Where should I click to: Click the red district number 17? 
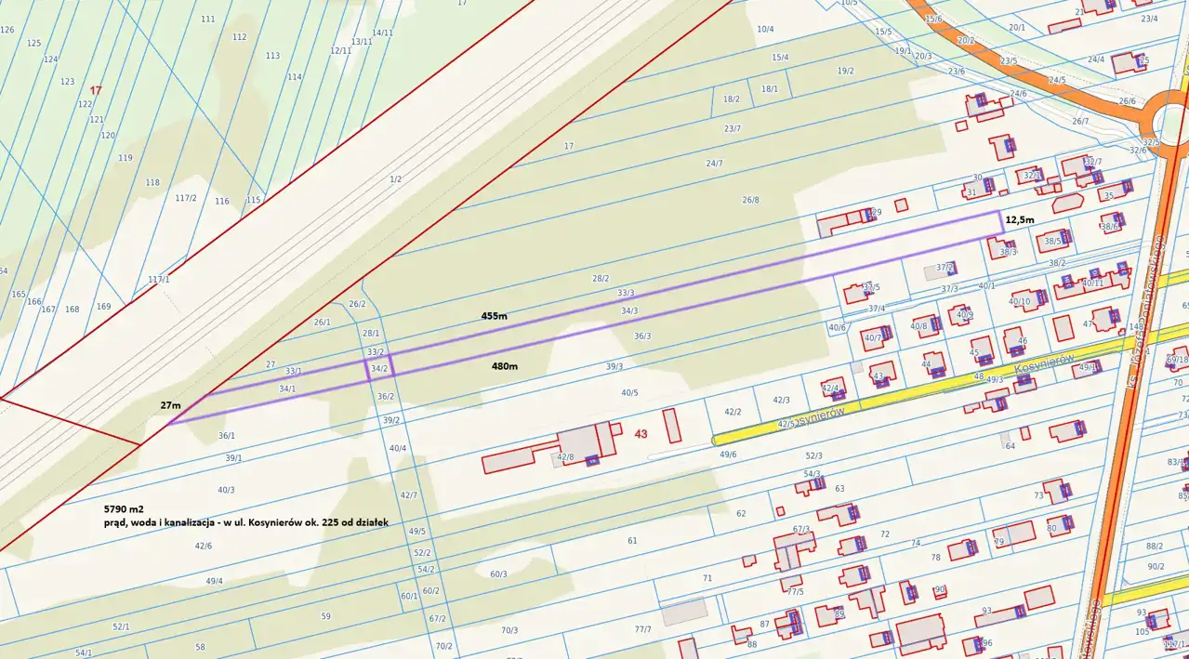click(x=95, y=90)
